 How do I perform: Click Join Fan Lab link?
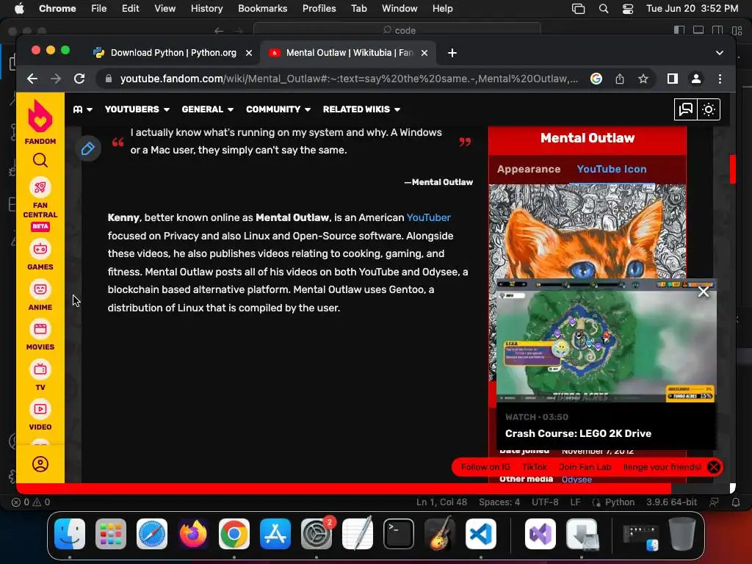(585, 467)
